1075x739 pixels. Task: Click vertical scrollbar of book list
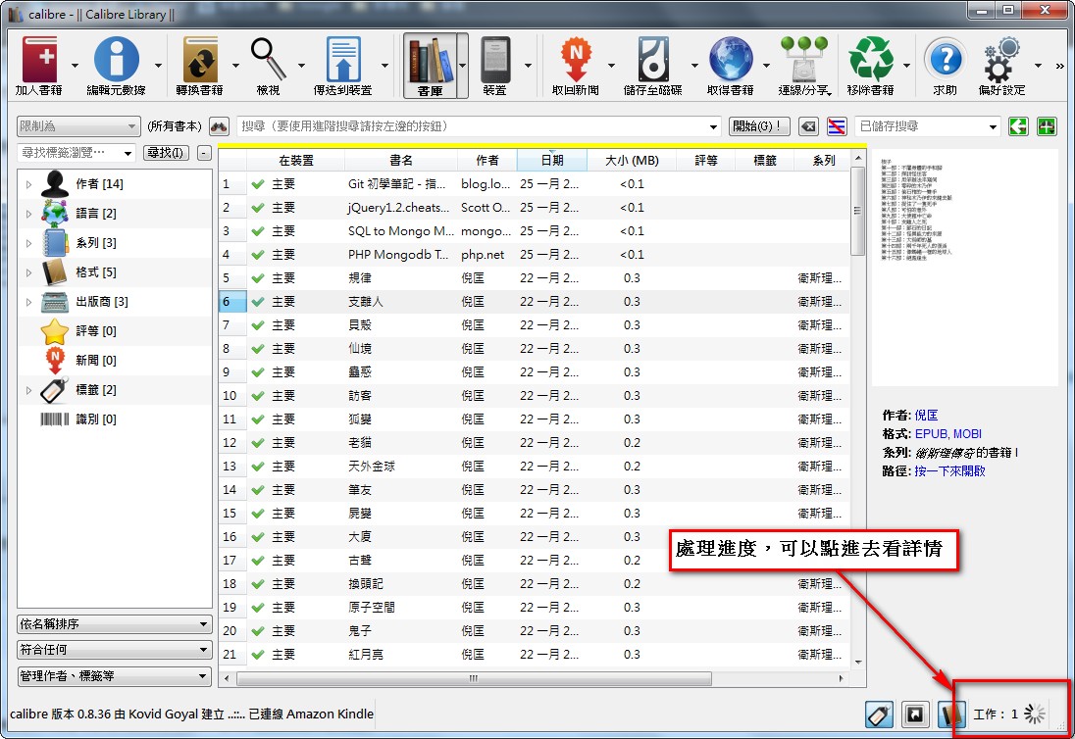(x=857, y=211)
